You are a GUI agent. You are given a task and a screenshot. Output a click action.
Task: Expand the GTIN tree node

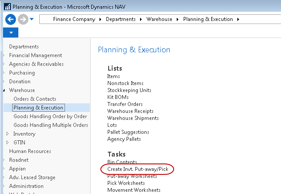click(x=7, y=143)
